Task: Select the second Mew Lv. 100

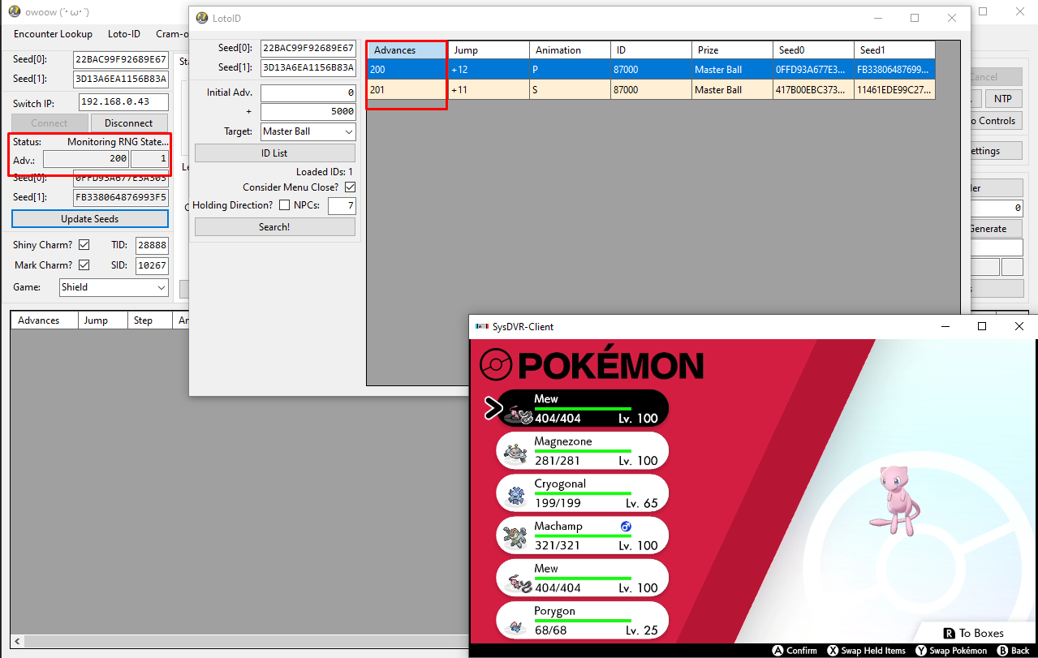Action: coord(582,578)
